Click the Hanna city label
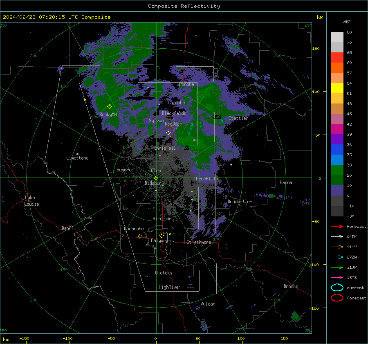Viewport: 368px width, 344px height. [286, 182]
